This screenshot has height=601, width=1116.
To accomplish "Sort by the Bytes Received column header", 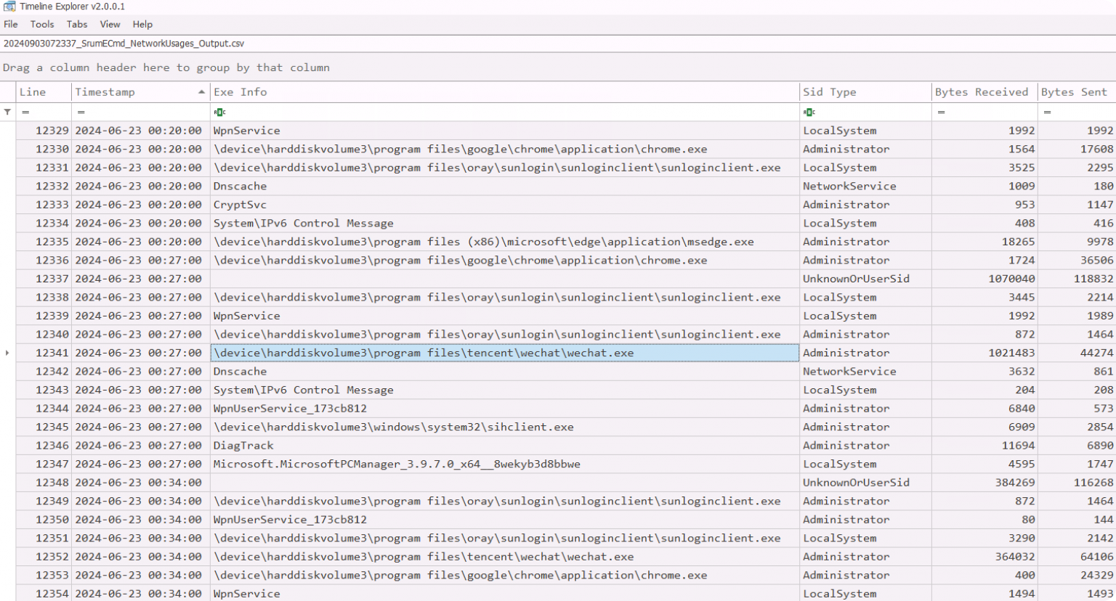I will (981, 92).
